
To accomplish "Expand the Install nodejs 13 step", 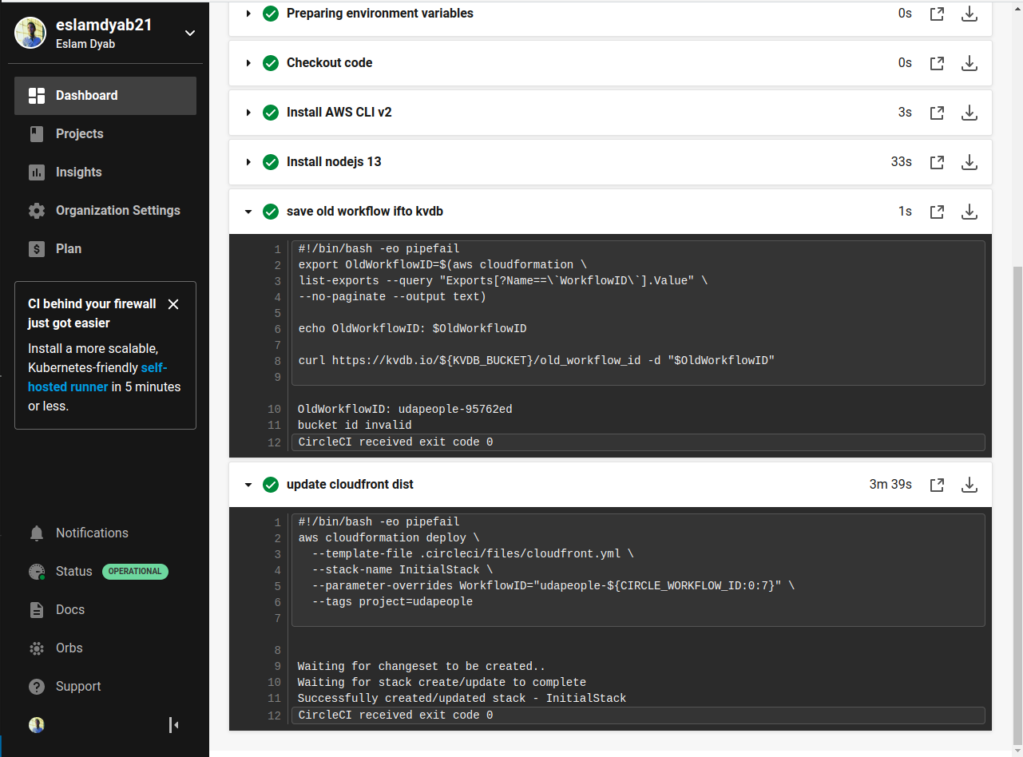I will (x=248, y=162).
